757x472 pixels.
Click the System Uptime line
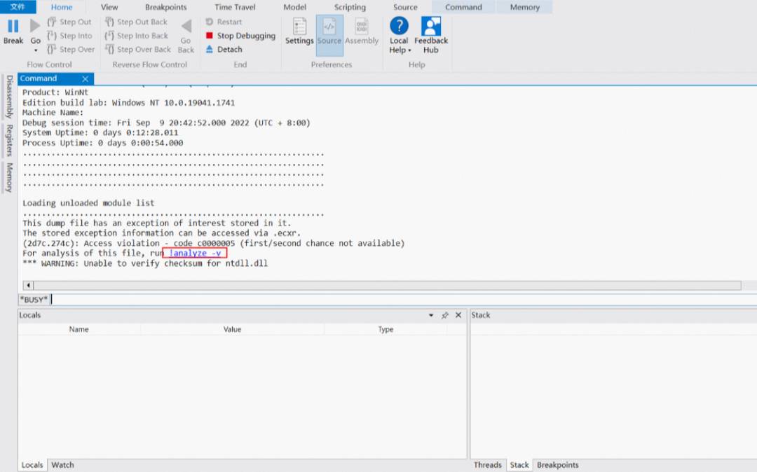pyautogui.click(x=100, y=132)
